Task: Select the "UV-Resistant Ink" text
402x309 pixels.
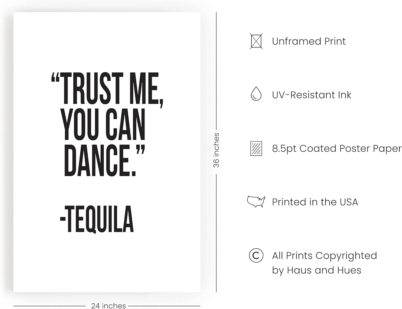Action: click(311, 95)
